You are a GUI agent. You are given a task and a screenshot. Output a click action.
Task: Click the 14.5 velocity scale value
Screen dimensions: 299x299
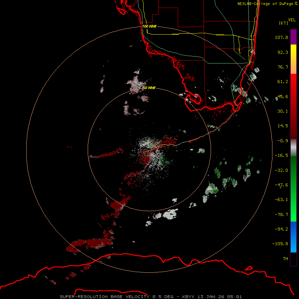coord(283,126)
